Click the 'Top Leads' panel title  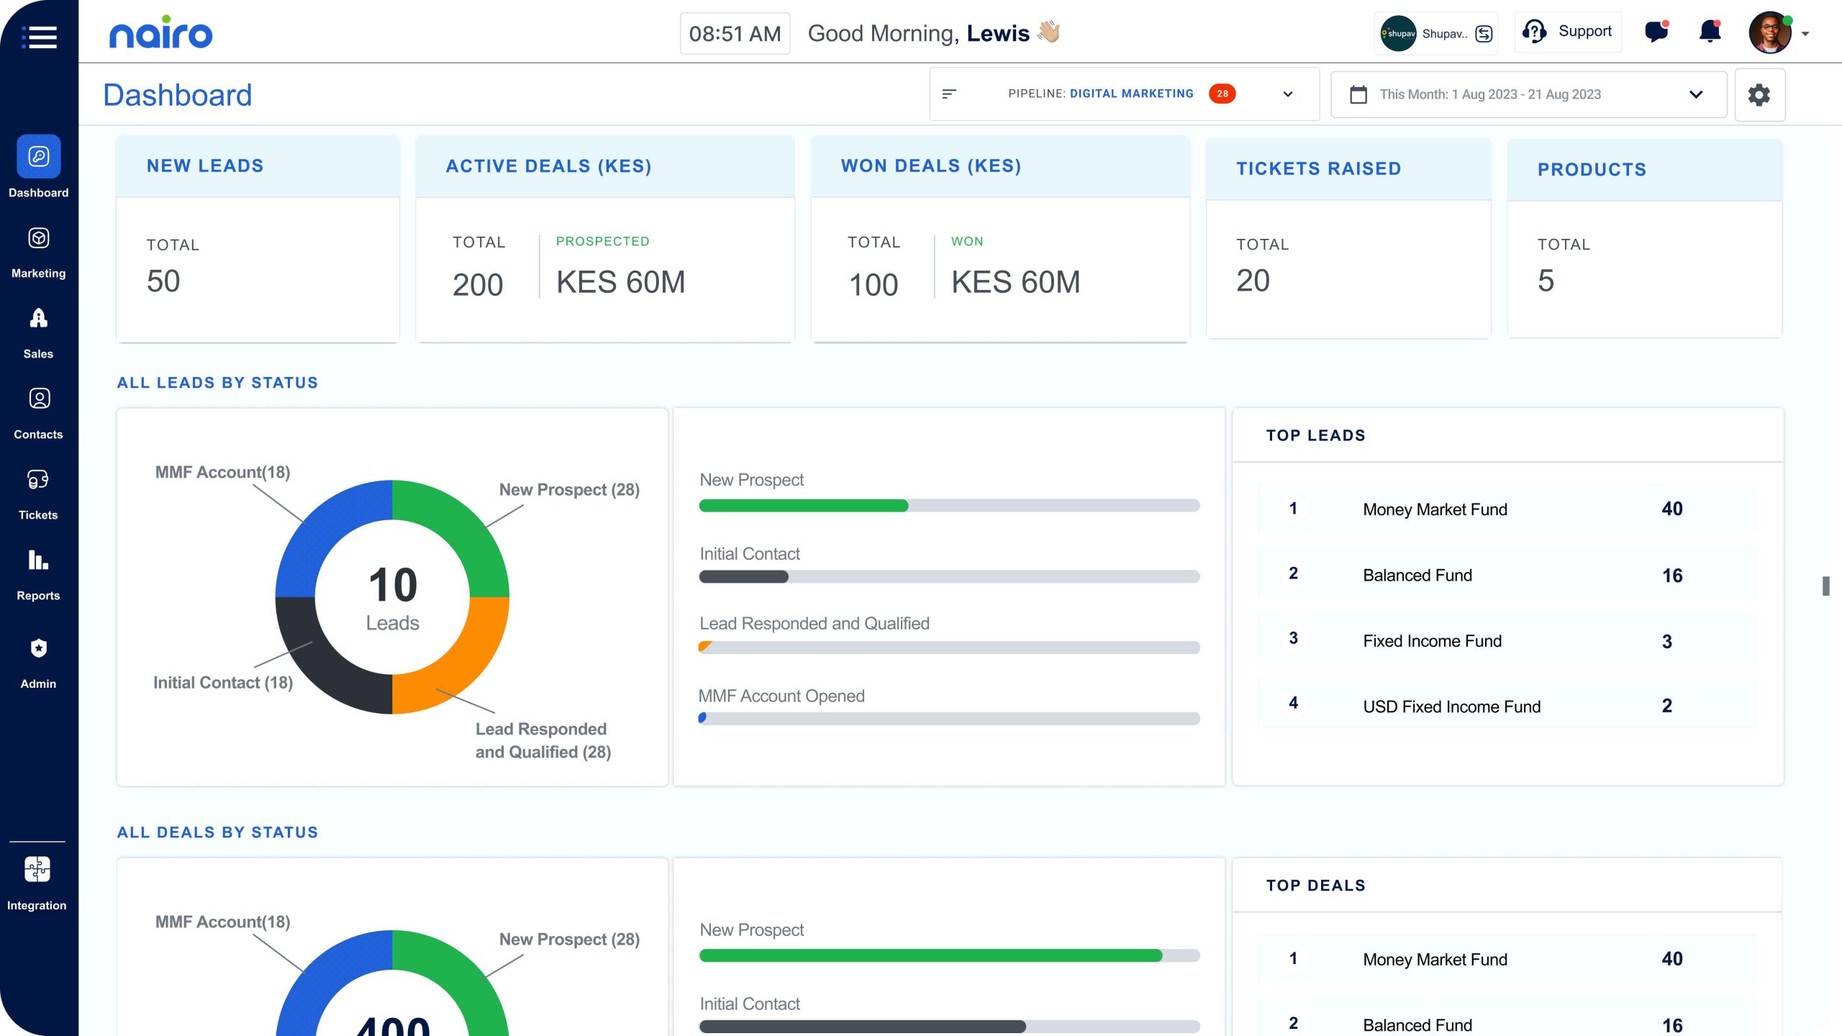click(1315, 435)
